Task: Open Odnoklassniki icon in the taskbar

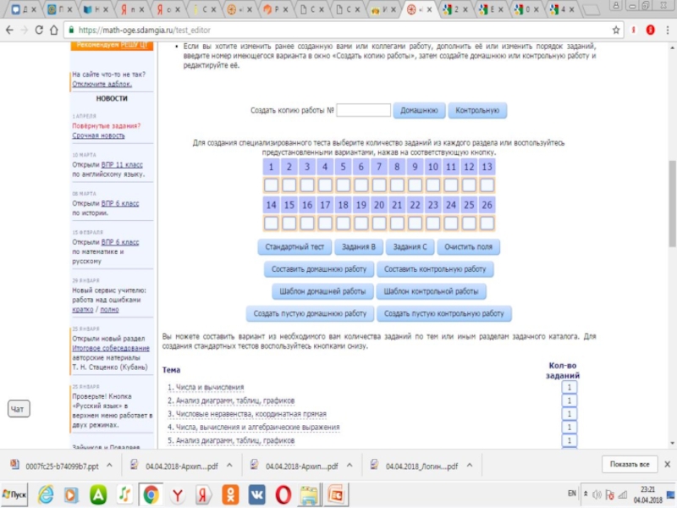Action: click(x=228, y=494)
